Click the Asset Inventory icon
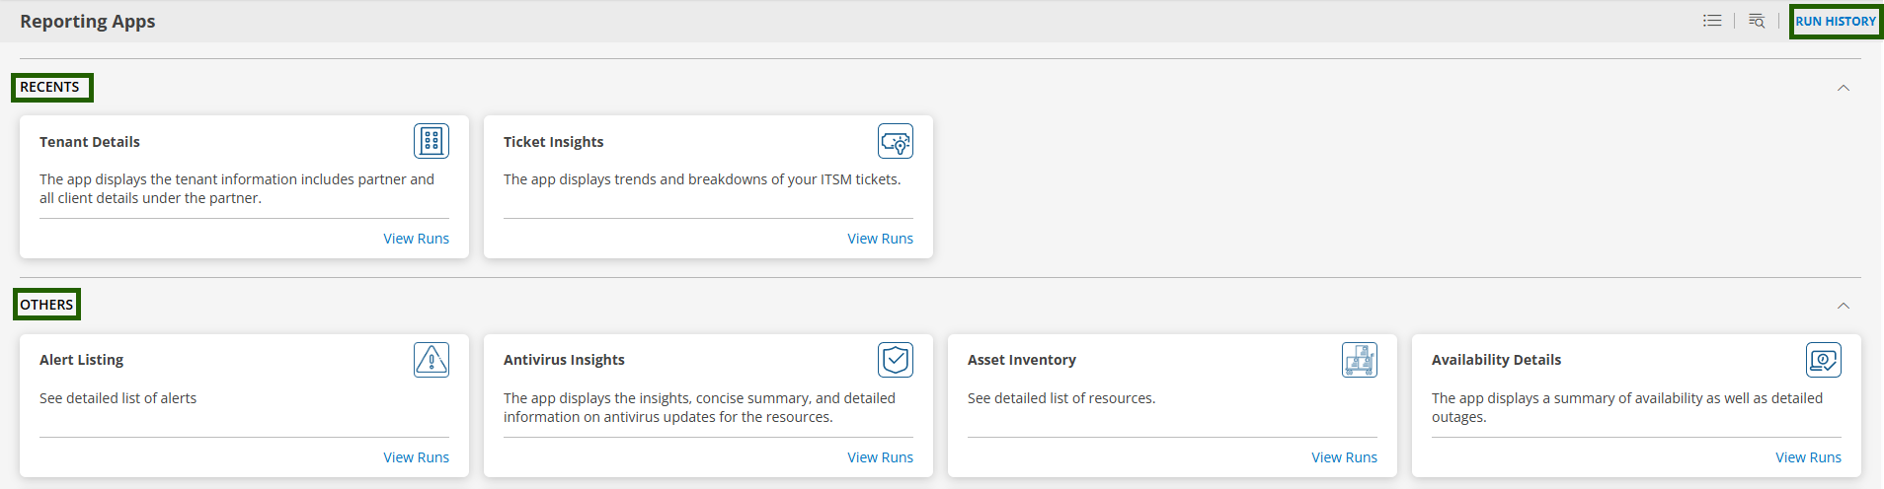The image size is (1884, 489). pyautogui.click(x=1360, y=360)
